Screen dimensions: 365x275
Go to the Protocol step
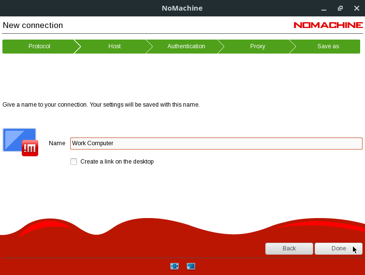coord(39,46)
